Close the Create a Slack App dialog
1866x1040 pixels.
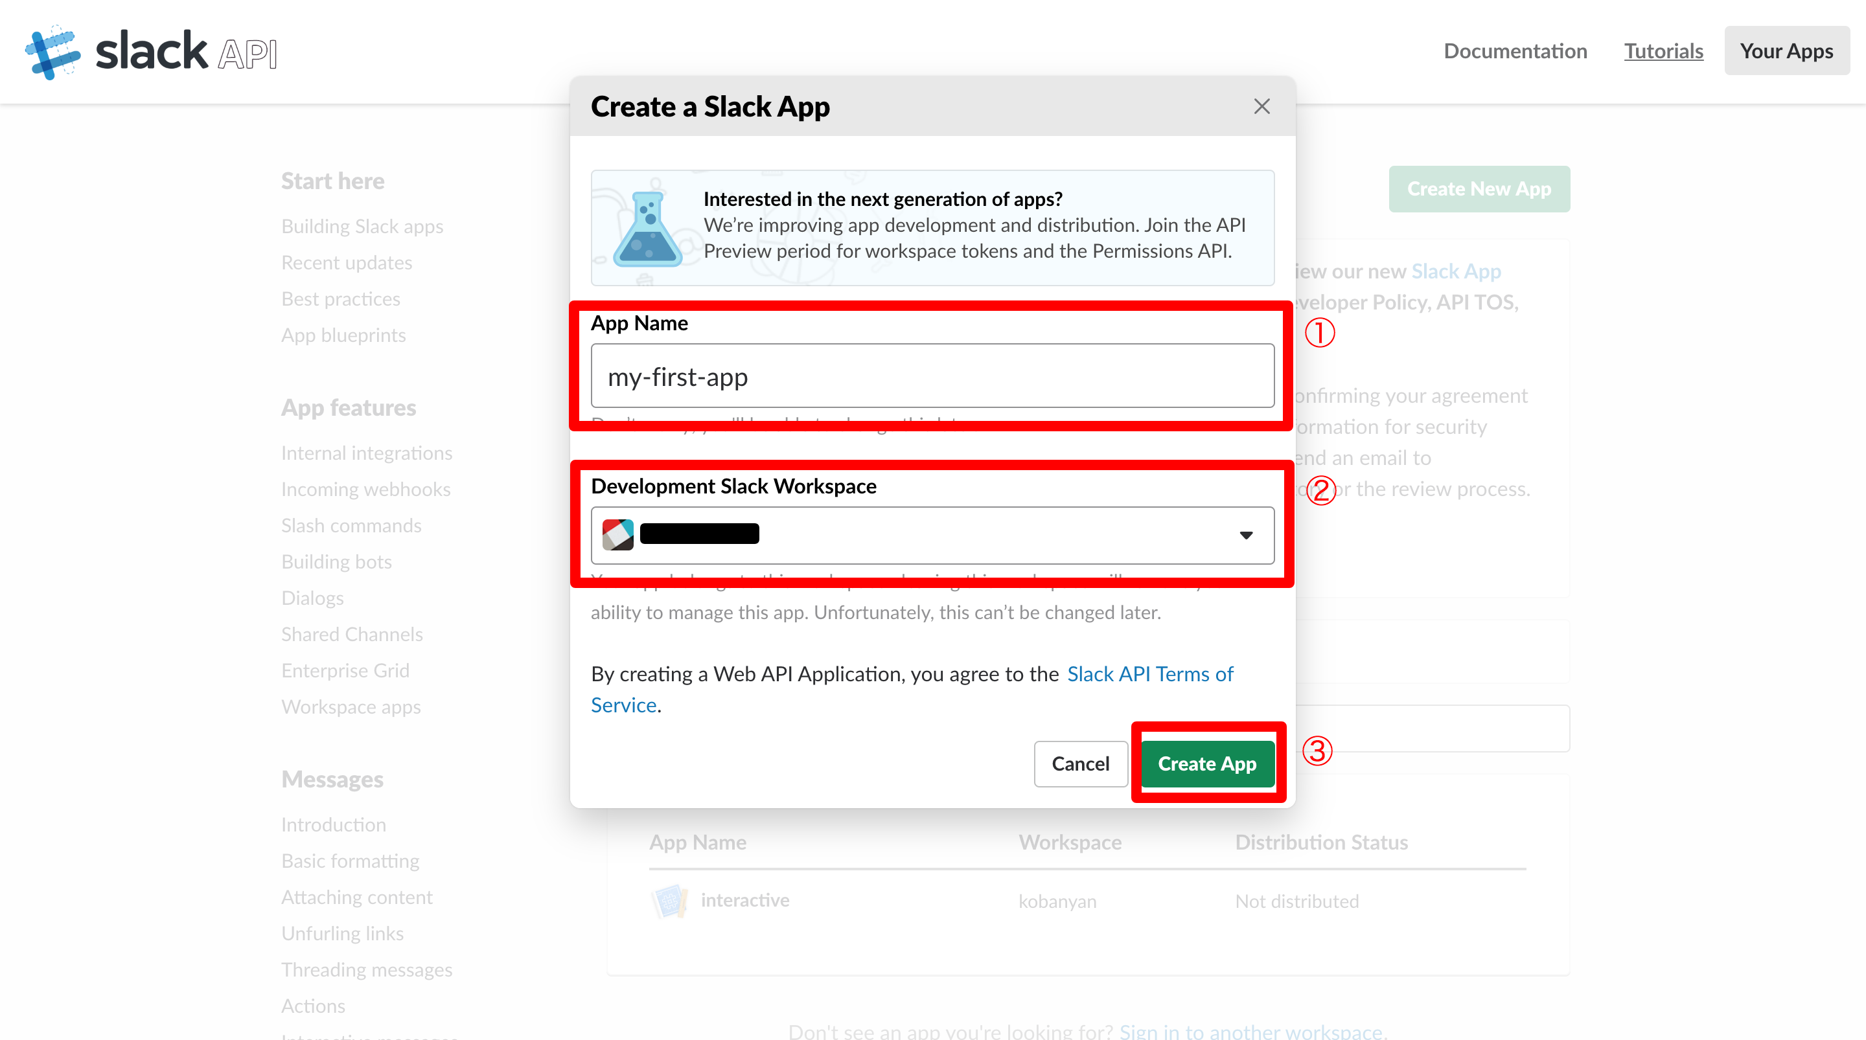point(1262,106)
